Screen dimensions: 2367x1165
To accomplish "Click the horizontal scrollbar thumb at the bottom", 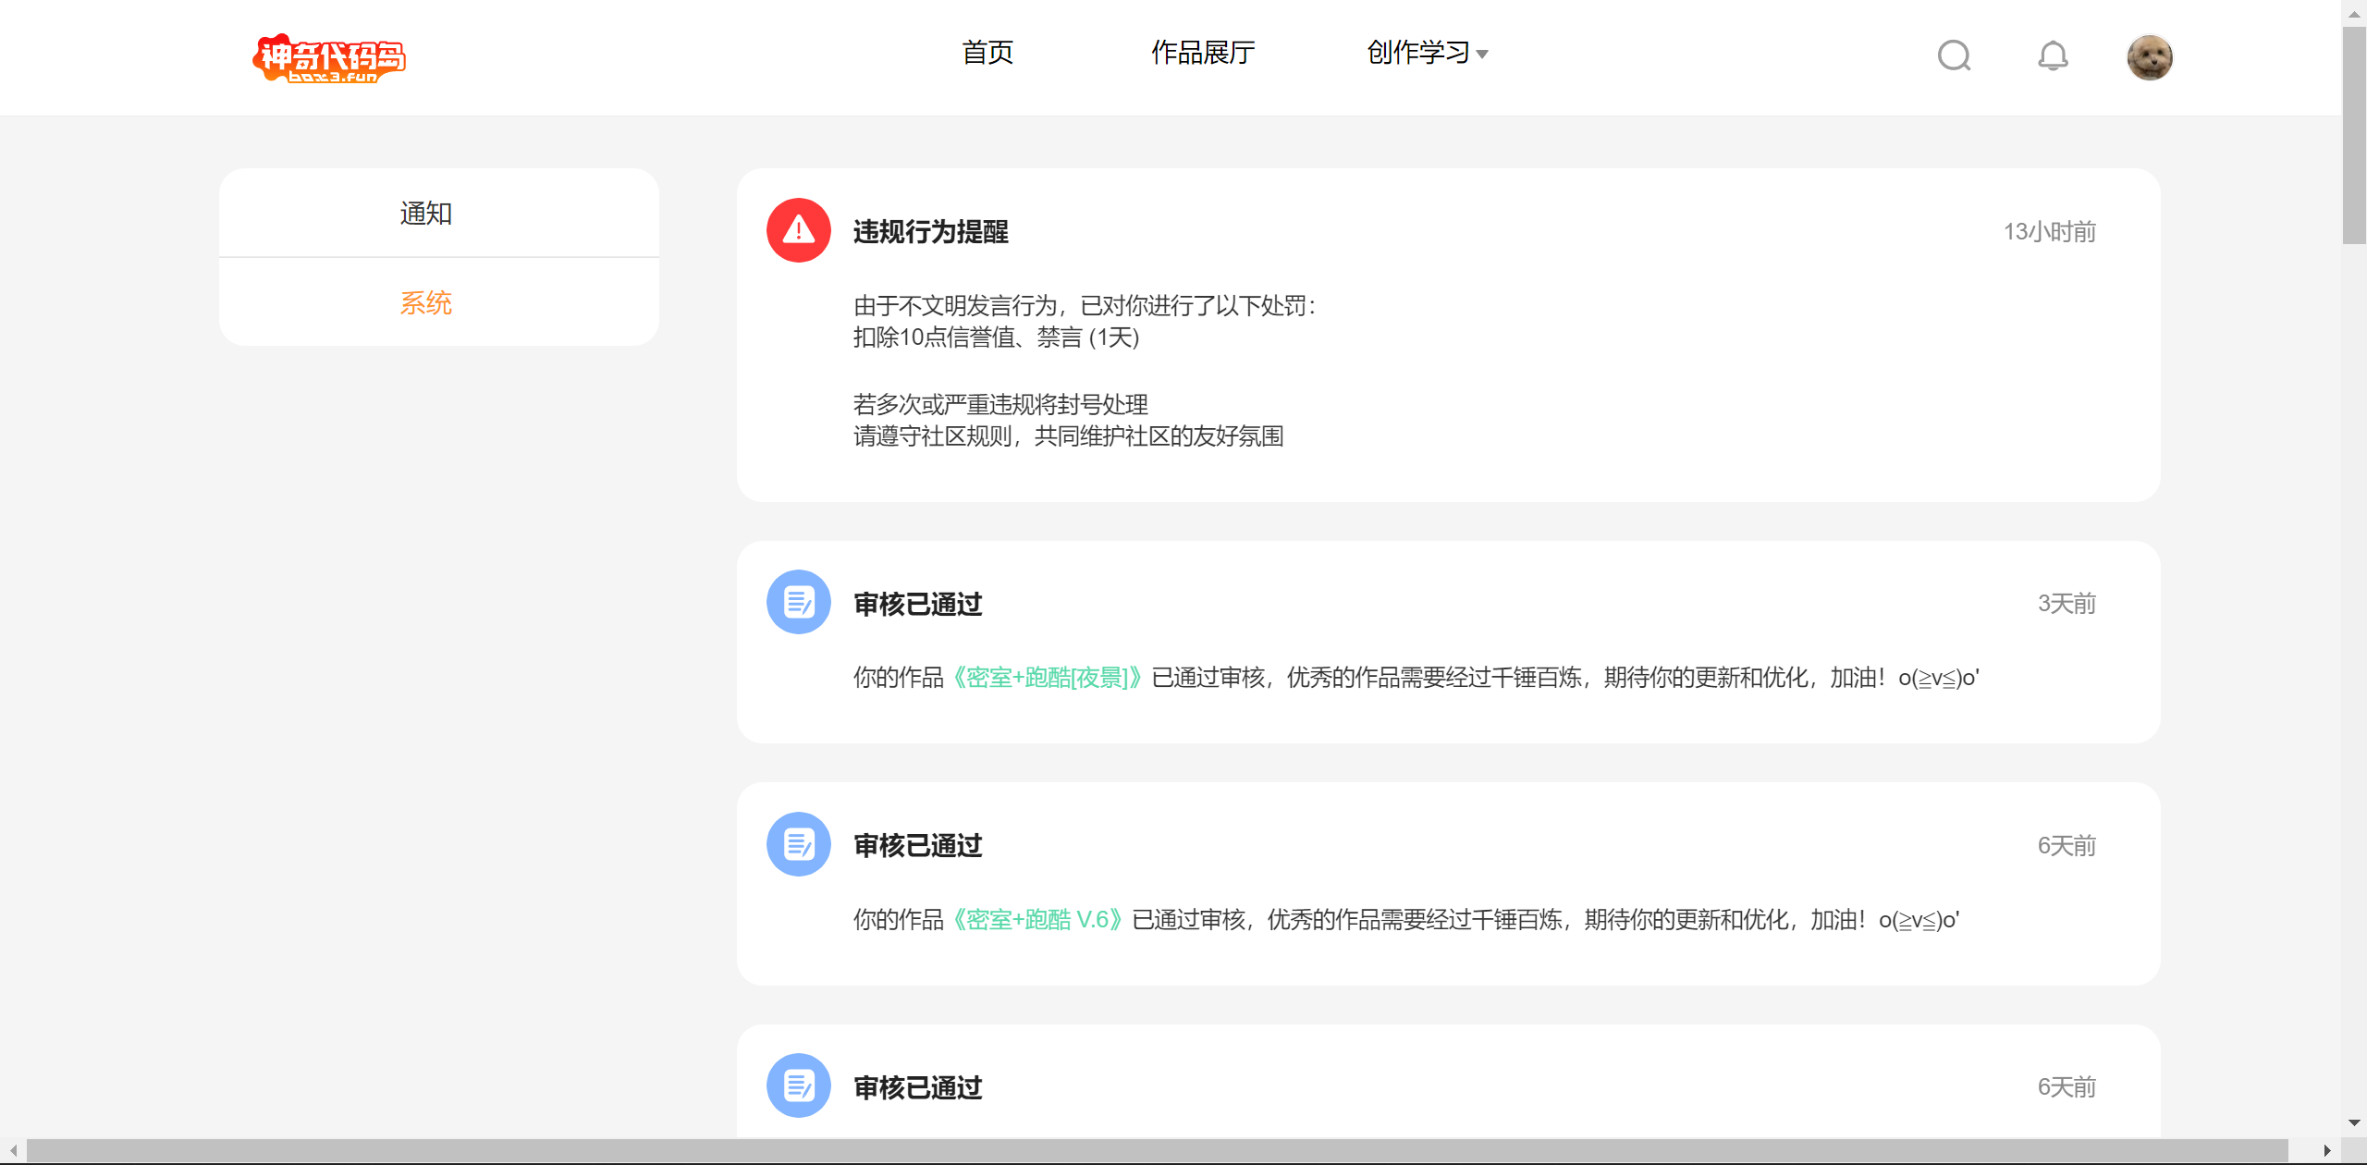I will pos(1158,1151).
